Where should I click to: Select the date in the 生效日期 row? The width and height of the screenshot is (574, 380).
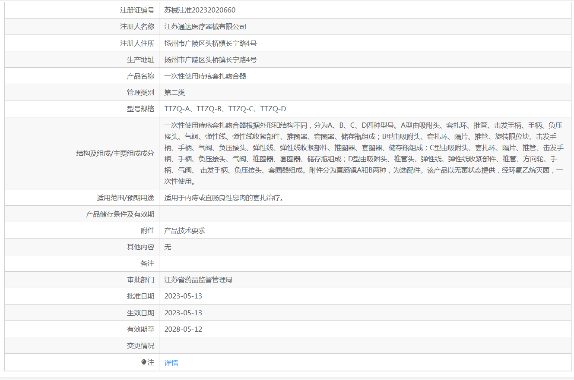click(183, 313)
